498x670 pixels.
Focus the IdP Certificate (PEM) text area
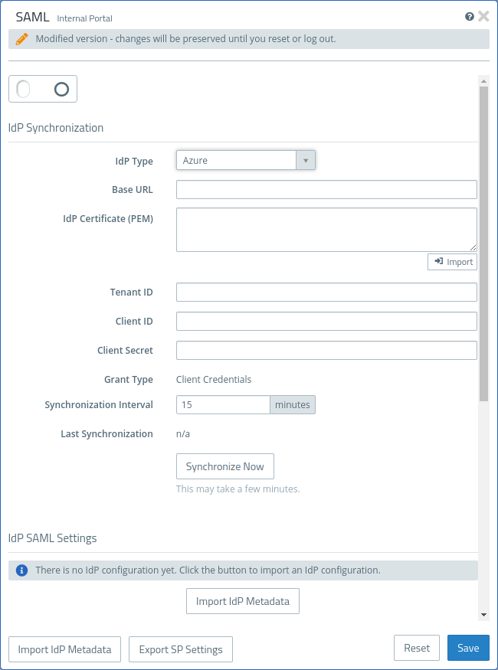(326, 229)
